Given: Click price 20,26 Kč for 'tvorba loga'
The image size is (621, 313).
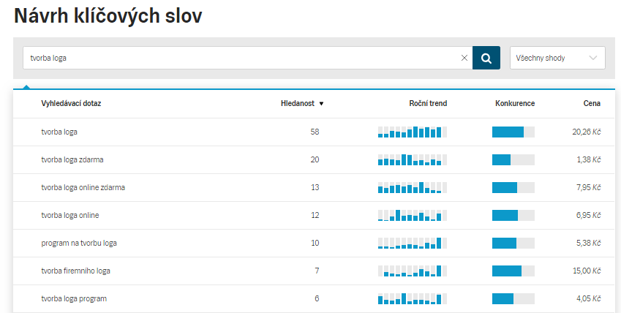Looking at the screenshot, I should coord(586,132).
